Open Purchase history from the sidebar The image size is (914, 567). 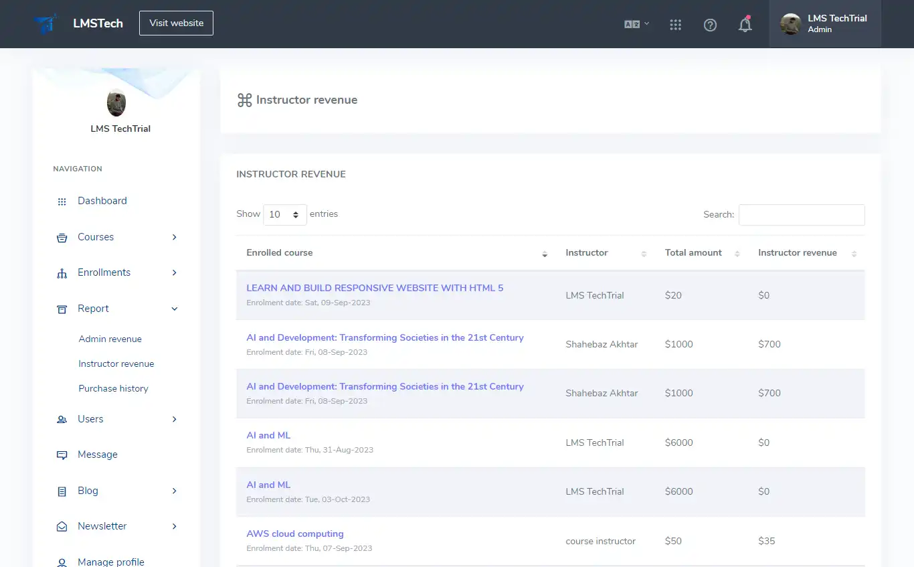113,388
